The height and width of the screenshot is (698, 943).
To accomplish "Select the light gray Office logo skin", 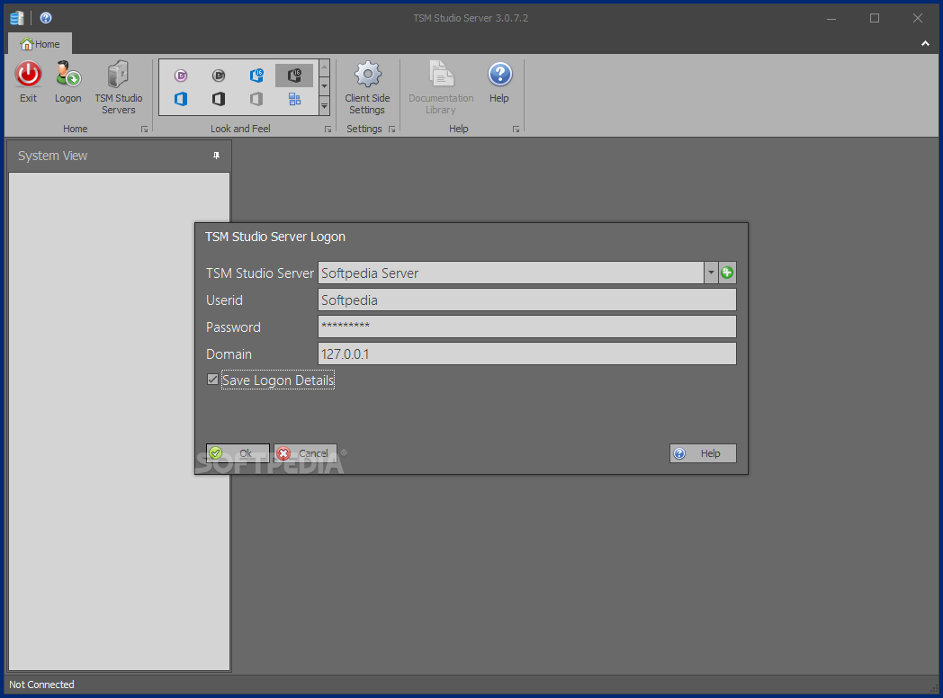I will click(x=256, y=99).
